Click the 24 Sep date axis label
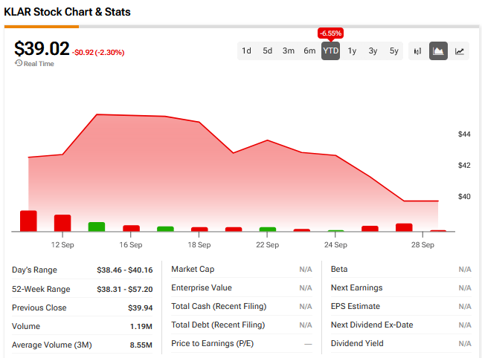 click(335, 245)
